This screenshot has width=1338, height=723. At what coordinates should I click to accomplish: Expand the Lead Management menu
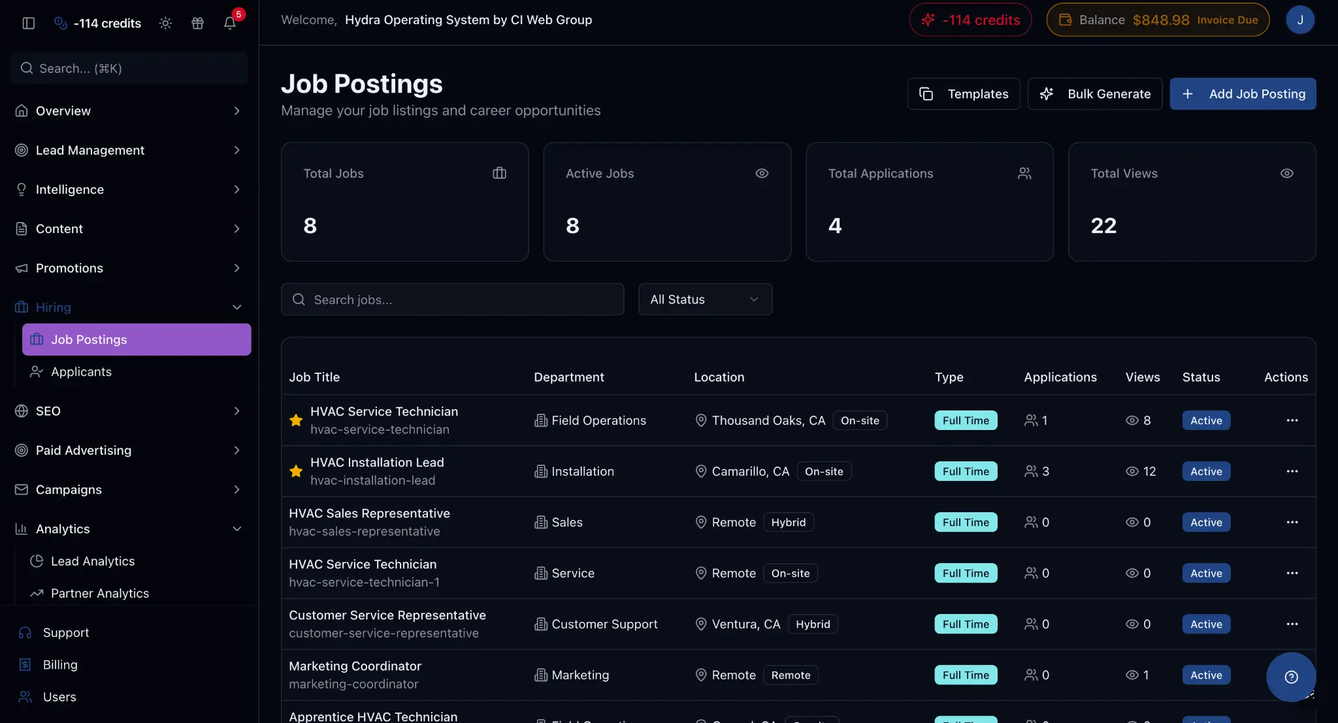pos(129,150)
